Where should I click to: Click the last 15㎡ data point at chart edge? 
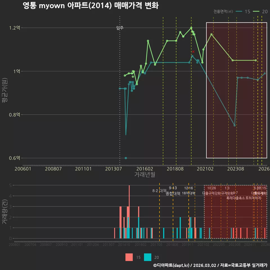click(265, 73)
